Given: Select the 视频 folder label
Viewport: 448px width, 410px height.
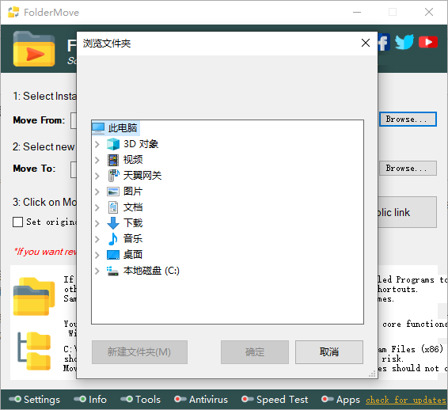Looking at the screenshot, I should point(133,160).
